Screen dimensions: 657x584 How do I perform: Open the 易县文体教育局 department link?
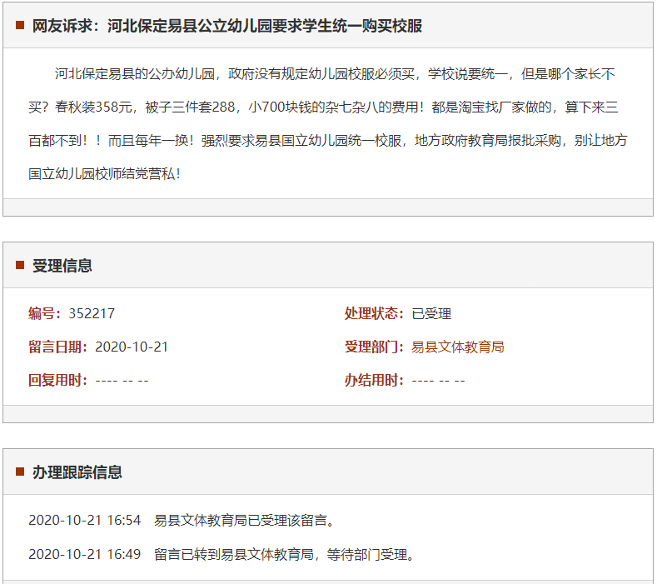coord(458,347)
